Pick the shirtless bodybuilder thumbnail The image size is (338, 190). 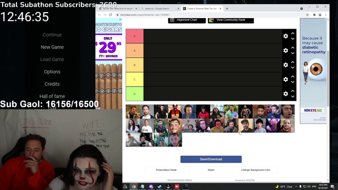click(245, 111)
